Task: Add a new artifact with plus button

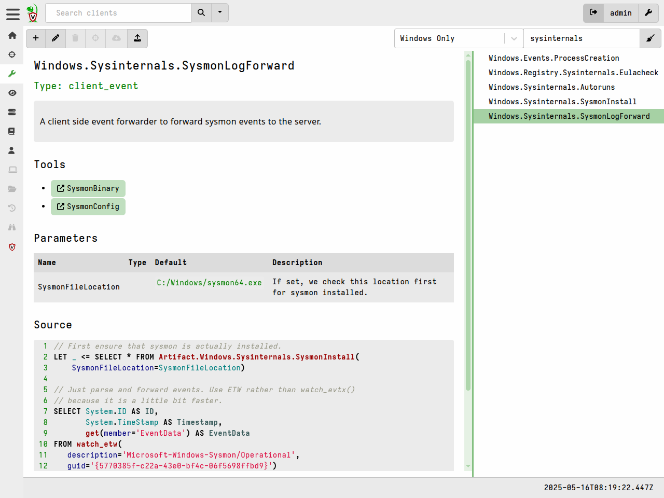Action: pyautogui.click(x=36, y=38)
